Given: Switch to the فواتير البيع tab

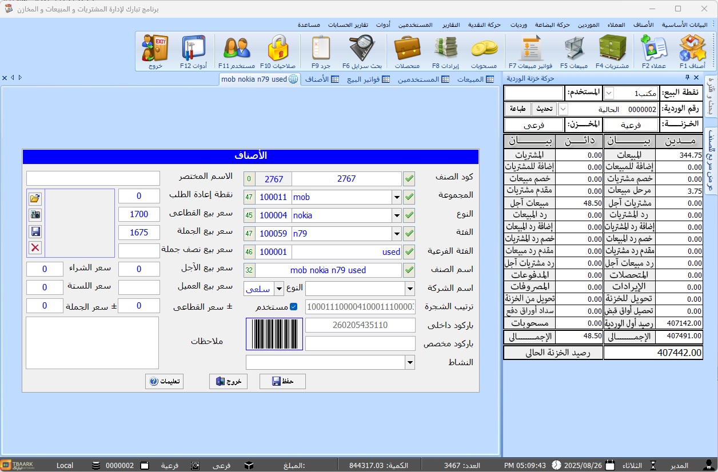Looking at the screenshot, I should [369, 79].
